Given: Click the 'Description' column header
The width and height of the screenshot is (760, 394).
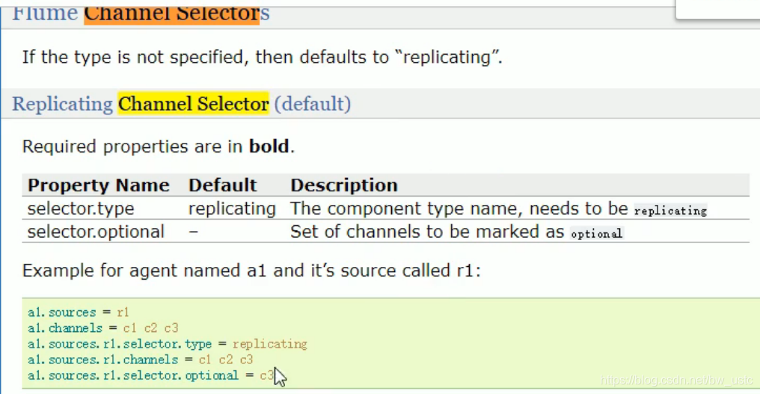Looking at the screenshot, I should pos(344,185).
